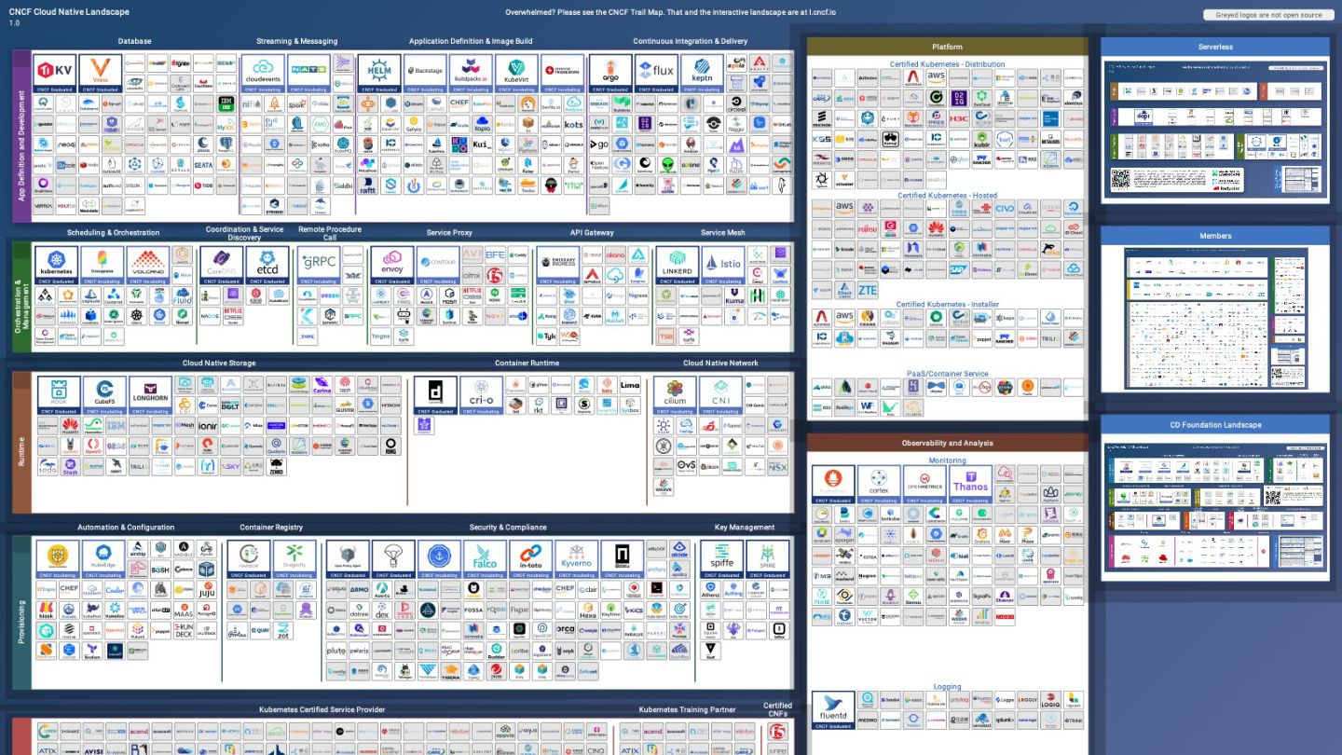This screenshot has height=755, width=1342.
Task: Select the gRPC project card
Action: 319,266
